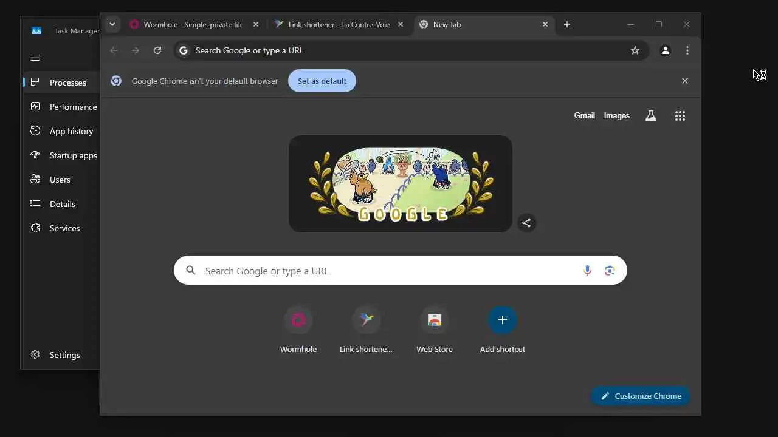Search by image with Lens icon
The image size is (778, 437).
tap(610, 271)
